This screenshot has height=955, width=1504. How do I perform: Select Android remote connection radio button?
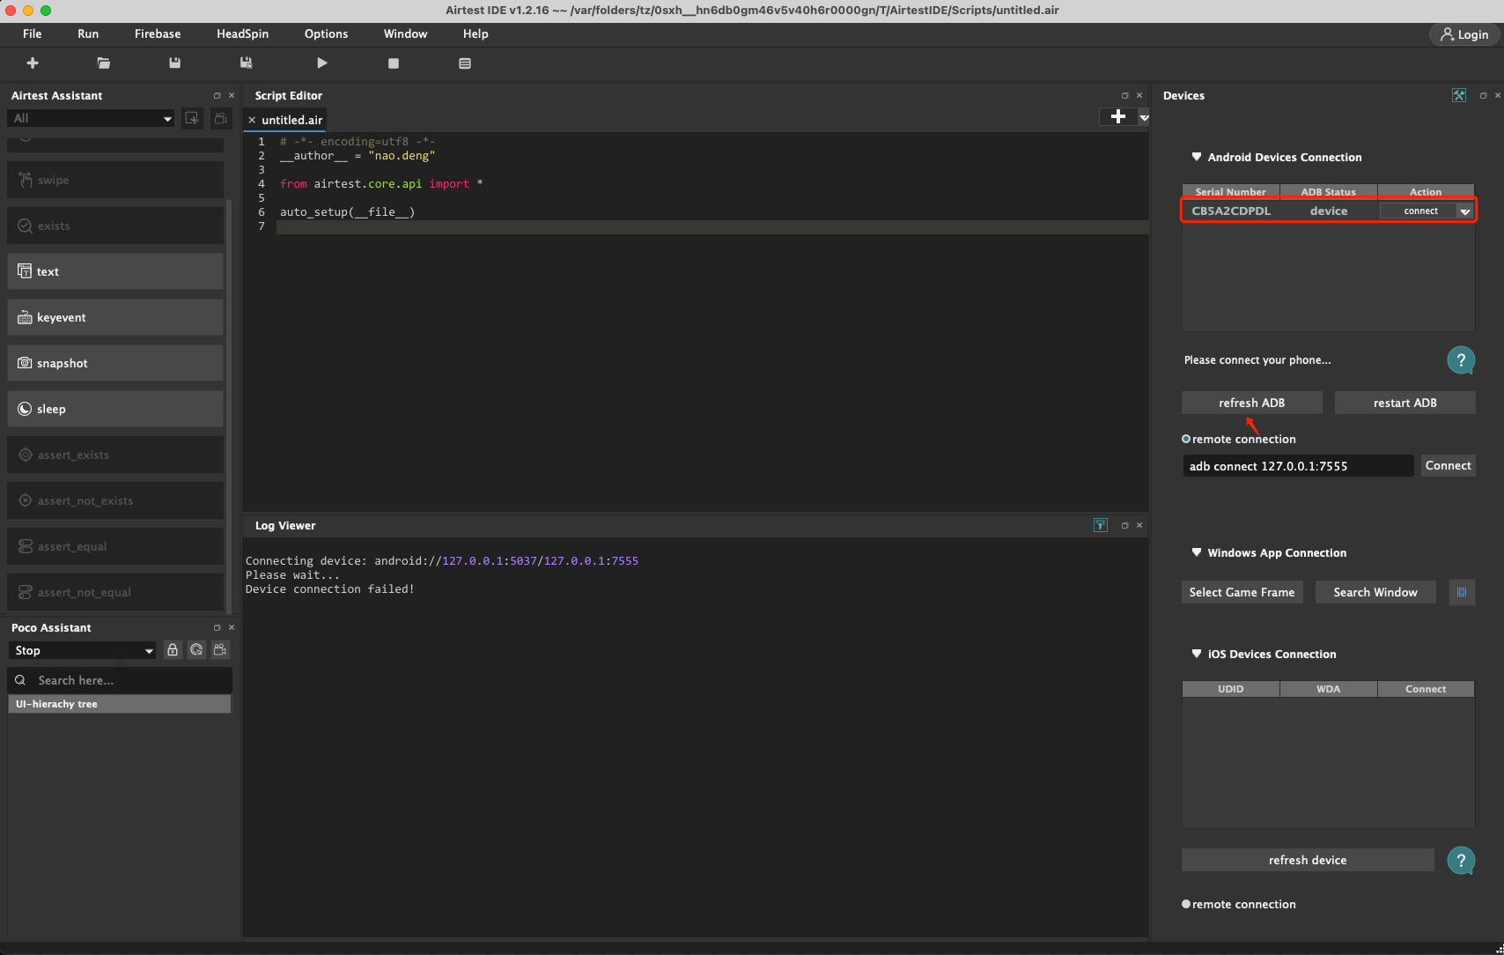[1186, 439]
